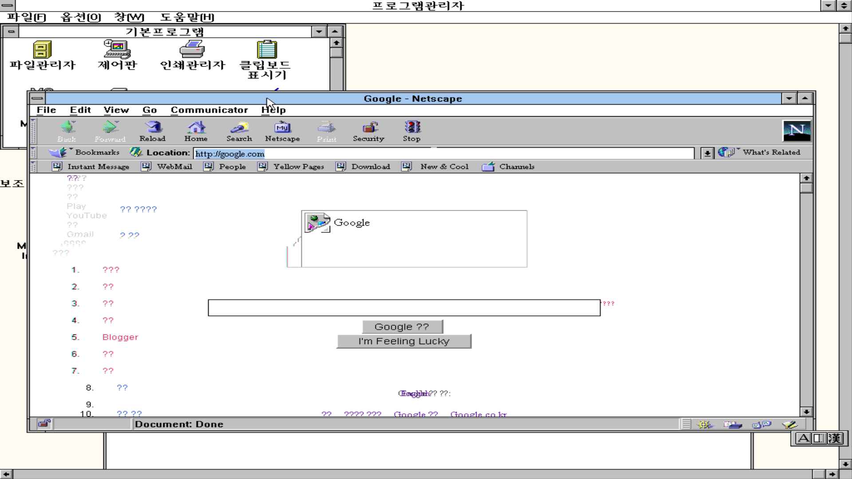
Task: Open 옵션(O) menu in Program Manager
Action: [x=81, y=17]
